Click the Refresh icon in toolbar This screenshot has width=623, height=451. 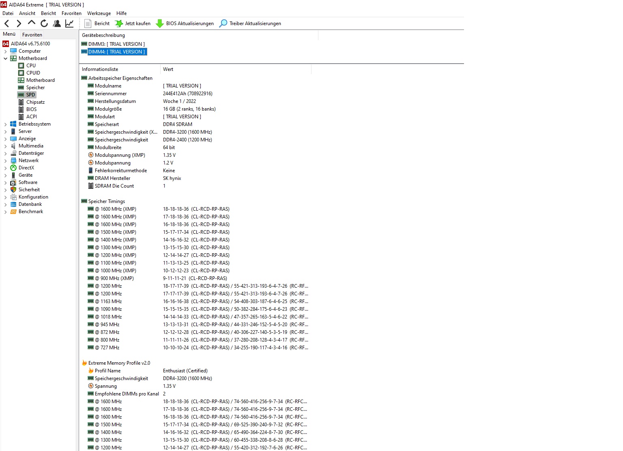point(44,24)
